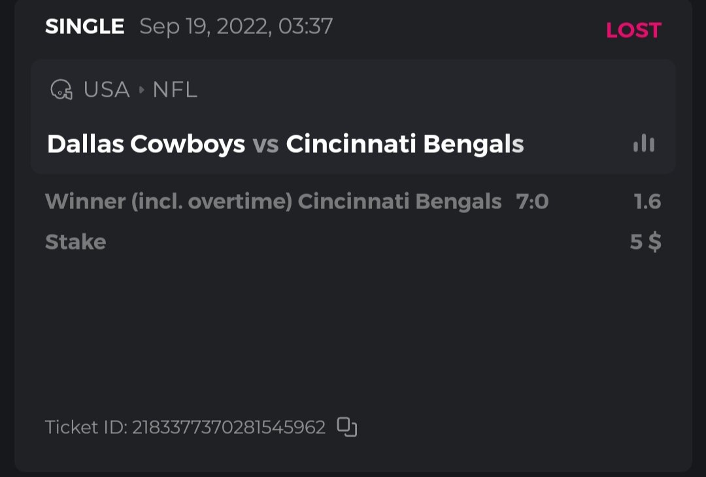Select the SINGLE bet type label
This screenshot has width=706, height=477.
click(84, 27)
